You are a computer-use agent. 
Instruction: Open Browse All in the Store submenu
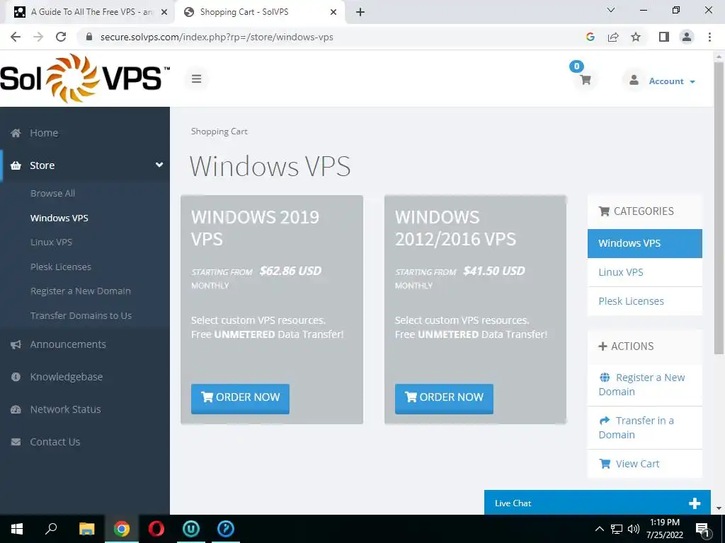click(52, 194)
